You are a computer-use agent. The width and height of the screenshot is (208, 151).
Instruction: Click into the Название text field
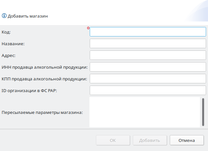point(148,44)
